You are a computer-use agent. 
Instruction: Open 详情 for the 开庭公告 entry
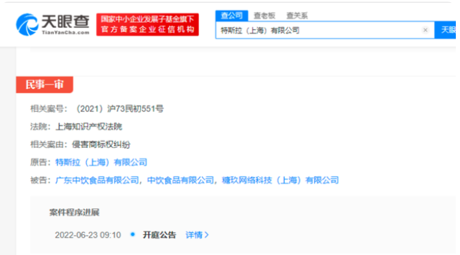[x=197, y=235]
